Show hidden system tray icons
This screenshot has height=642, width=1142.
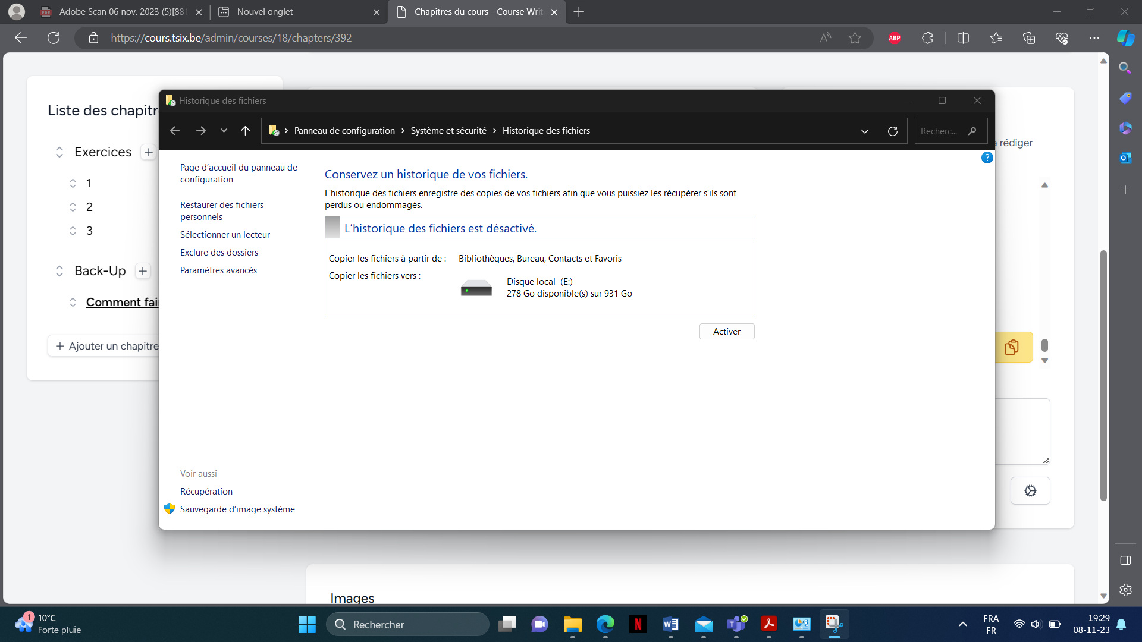[x=962, y=624]
